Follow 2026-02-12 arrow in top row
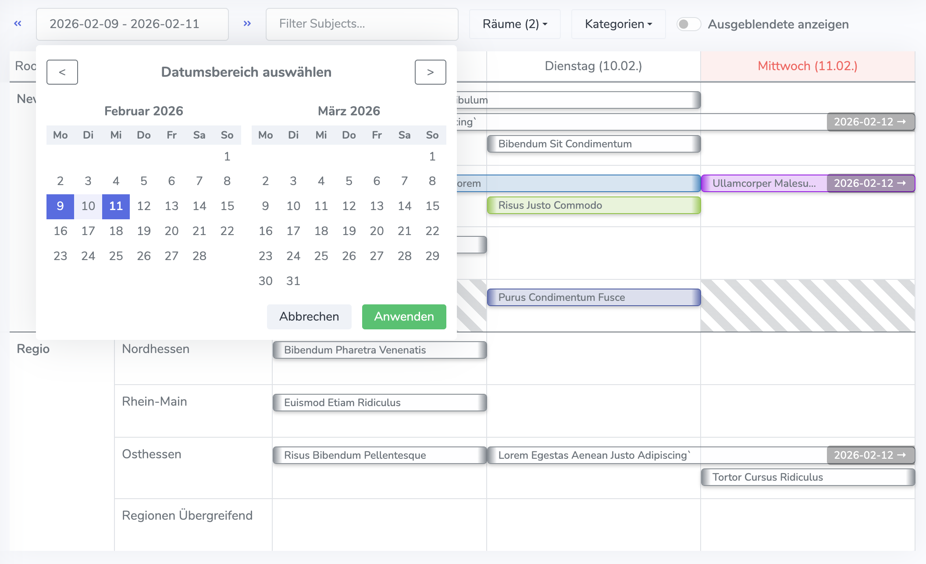 point(871,122)
